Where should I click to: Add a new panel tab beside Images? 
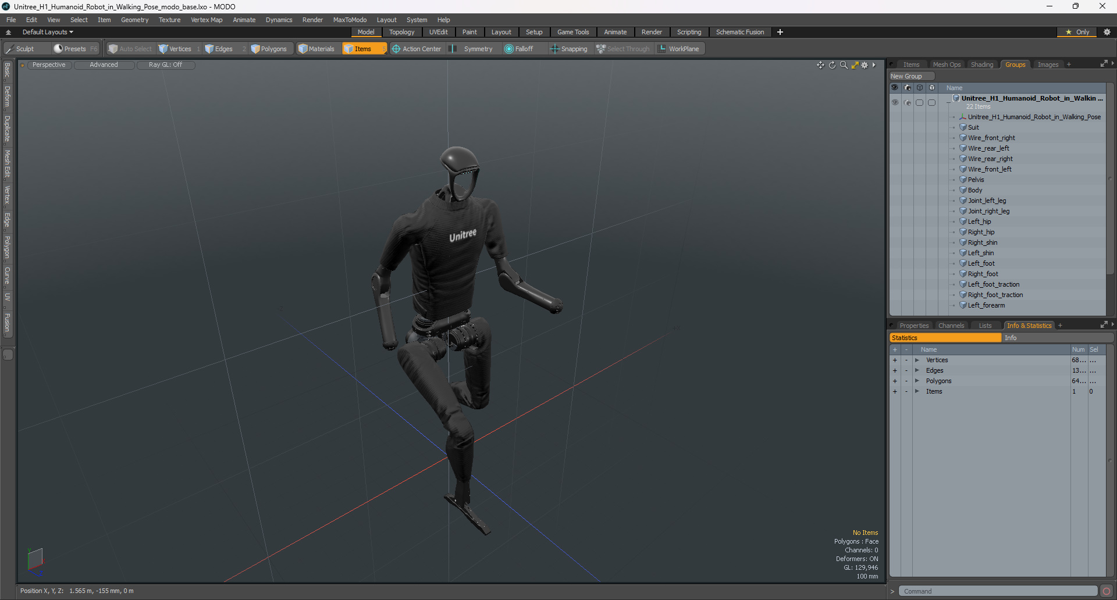1069,65
